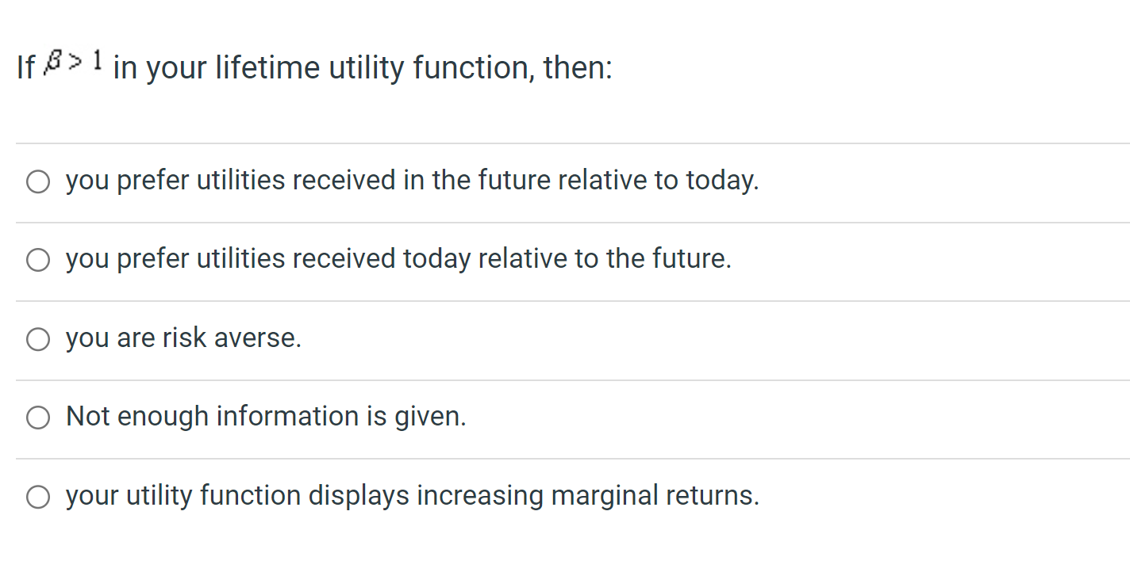Select the radio button for 'you are risk averse.'

tap(37, 339)
